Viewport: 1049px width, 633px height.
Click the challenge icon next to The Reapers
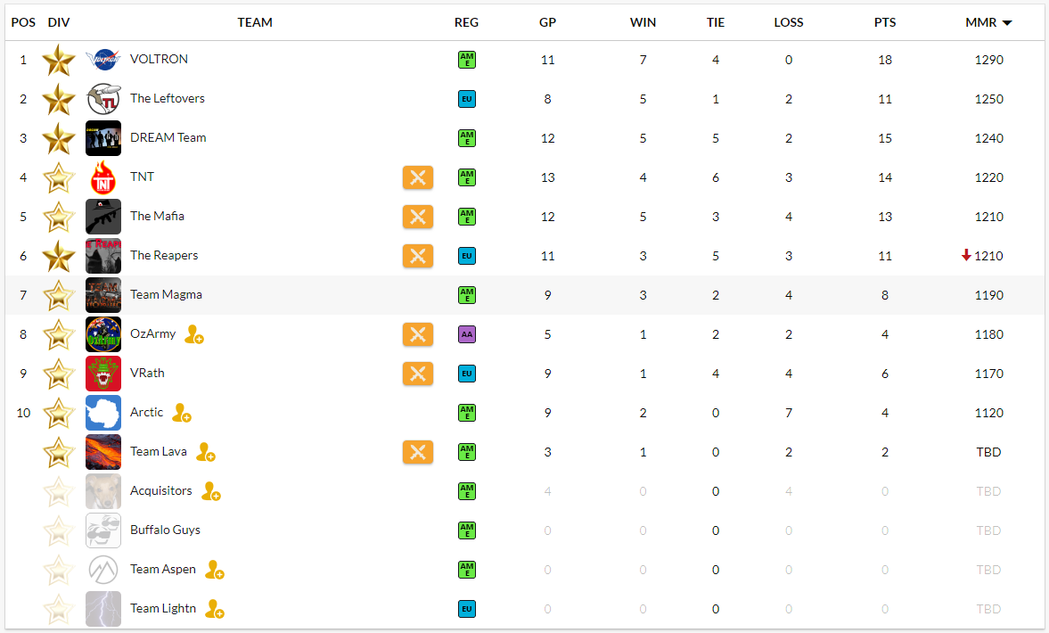coord(417,256)
